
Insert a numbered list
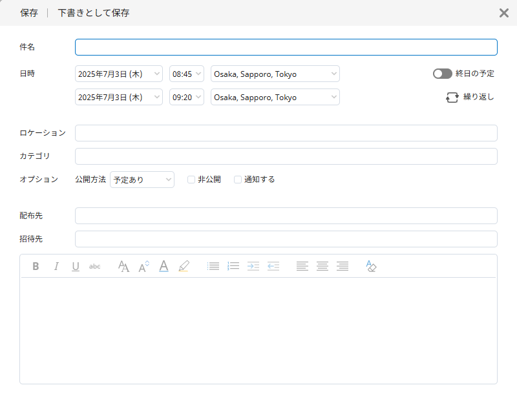point(233,266)
